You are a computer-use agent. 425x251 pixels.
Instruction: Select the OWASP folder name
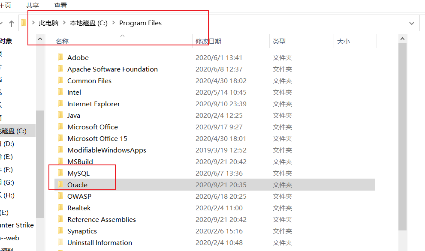pyautogui.click(x=79, y=196)
